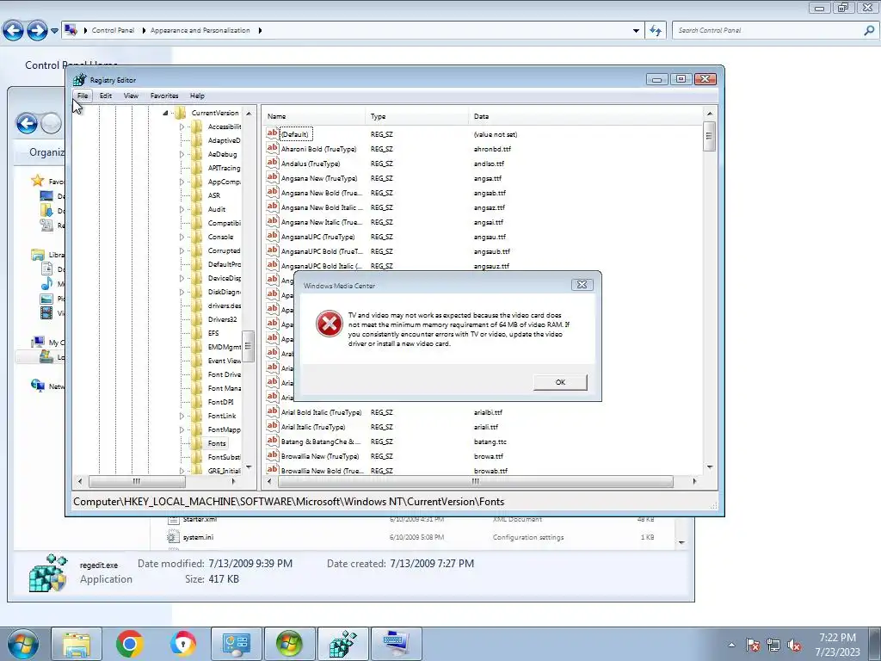Select the ASR key folder icon
Screen dimensions: 881x661
(197, 195)
